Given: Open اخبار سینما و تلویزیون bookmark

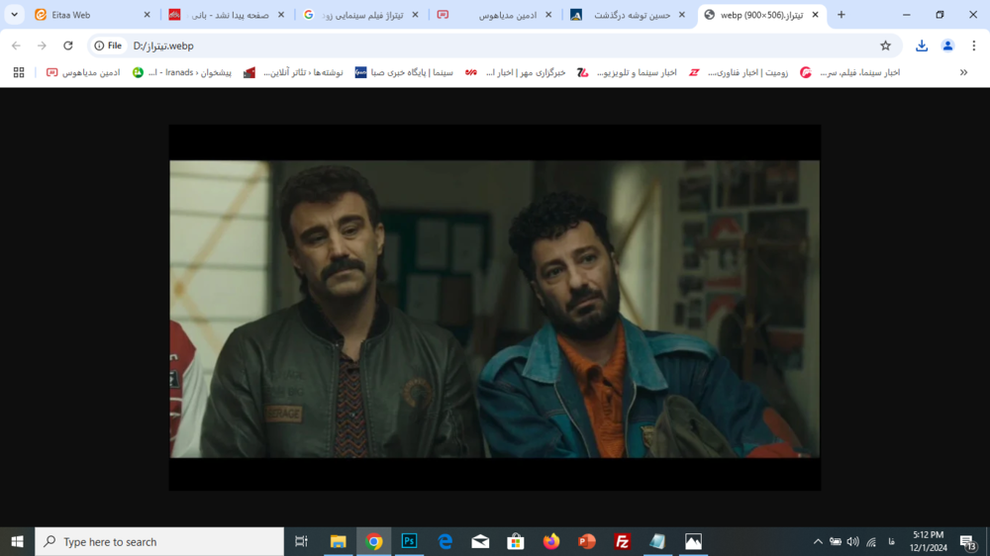Looking at the screenshot, I should pos(627,72).
